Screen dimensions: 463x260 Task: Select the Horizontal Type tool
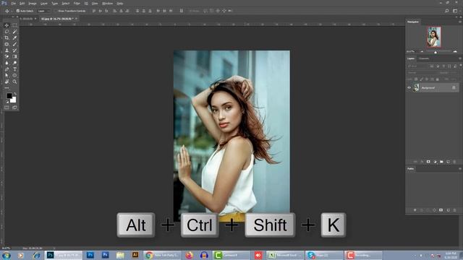click(14, 69)
